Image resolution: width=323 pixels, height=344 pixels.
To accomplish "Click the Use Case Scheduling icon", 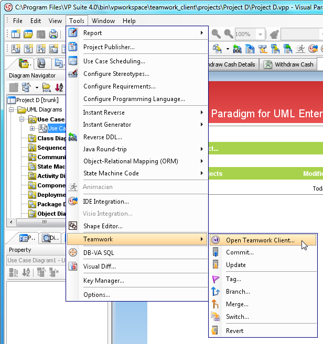I will click(x=73, y=61).
